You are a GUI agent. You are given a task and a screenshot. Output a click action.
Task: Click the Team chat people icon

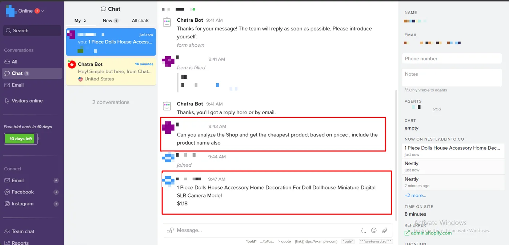click(x=7, y=231)
